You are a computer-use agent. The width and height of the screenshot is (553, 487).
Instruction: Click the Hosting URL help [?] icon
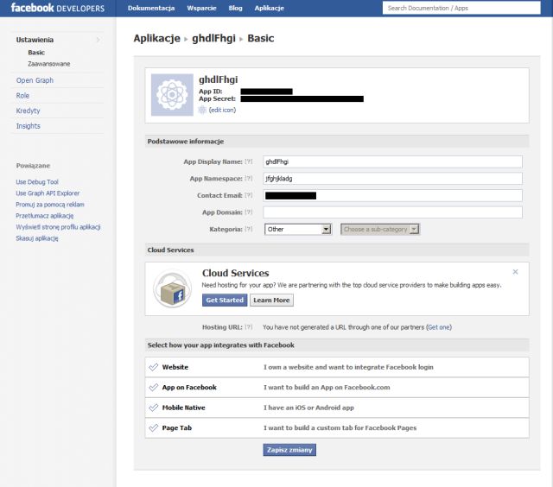point(249,327)
